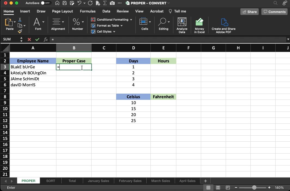
Task: Switch to Page Break Preview view
Action: (x=228, y=187)
